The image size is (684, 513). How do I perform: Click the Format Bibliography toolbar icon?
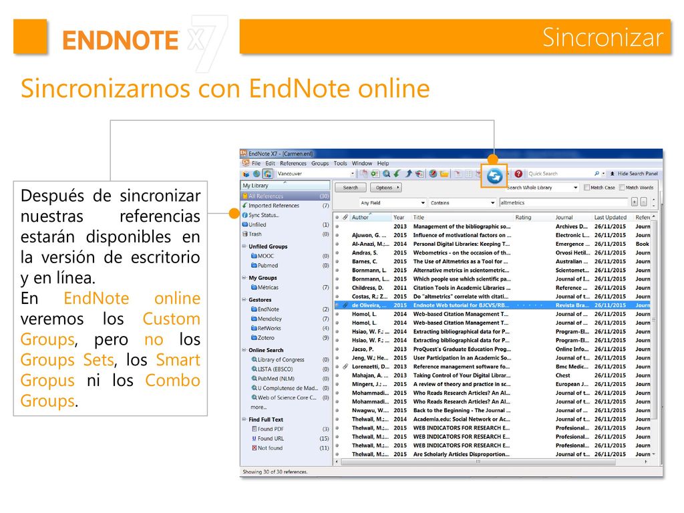coord(468,174)
